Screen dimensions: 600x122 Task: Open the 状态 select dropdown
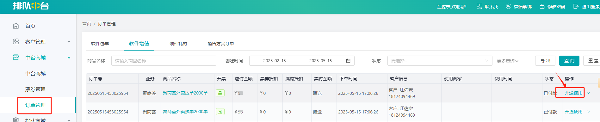(440, 61)
